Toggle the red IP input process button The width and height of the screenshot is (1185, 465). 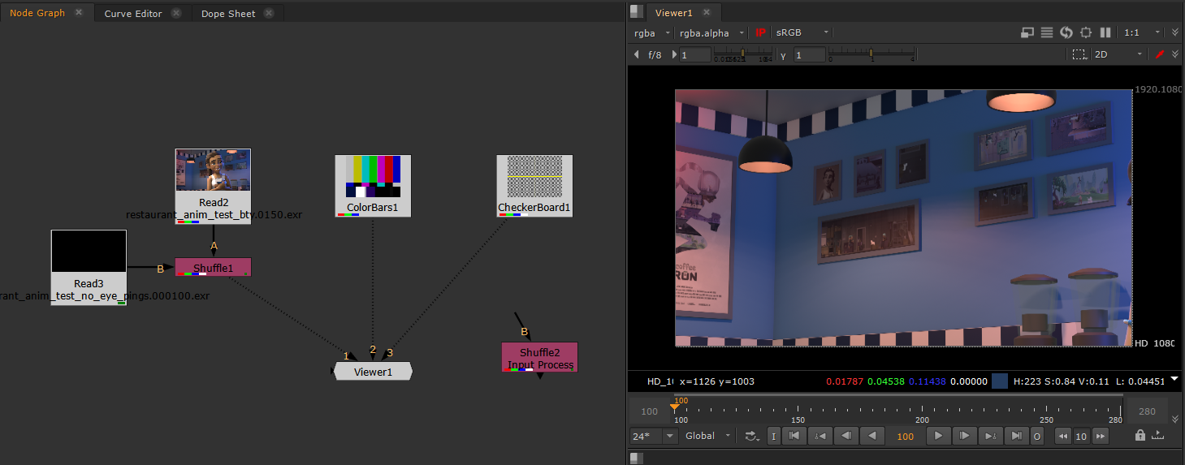tap(760, 32)
